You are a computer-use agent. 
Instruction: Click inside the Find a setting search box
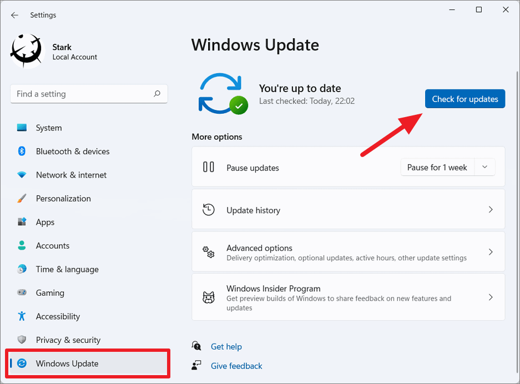pyautogui.click(x=89, y=94)
